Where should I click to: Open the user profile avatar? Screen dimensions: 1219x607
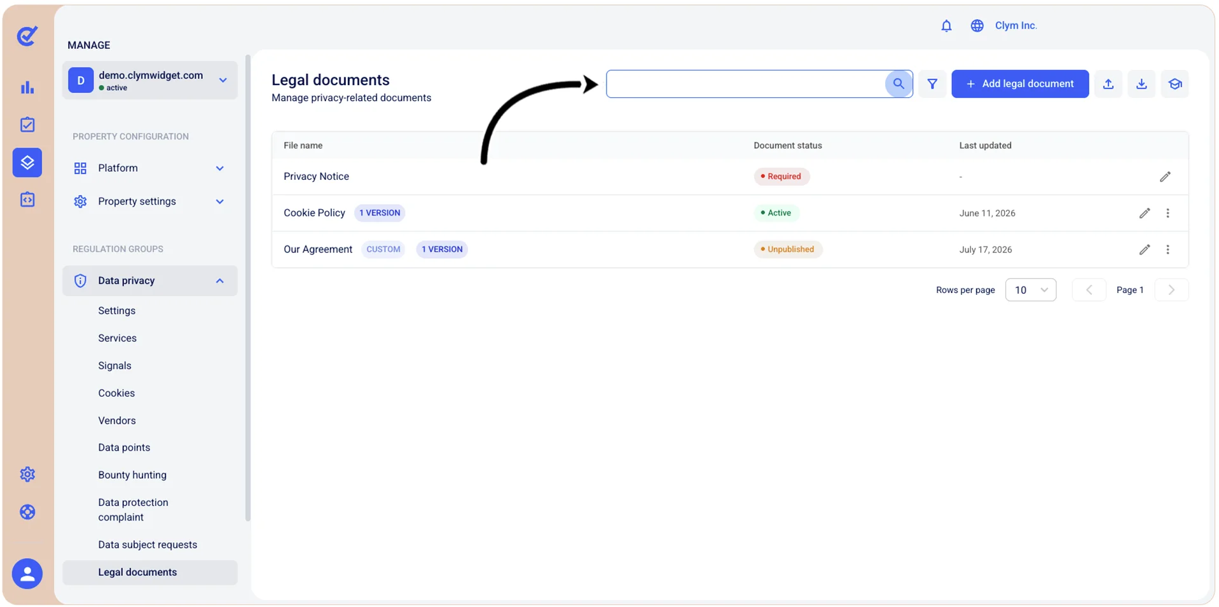coord(27,574)
